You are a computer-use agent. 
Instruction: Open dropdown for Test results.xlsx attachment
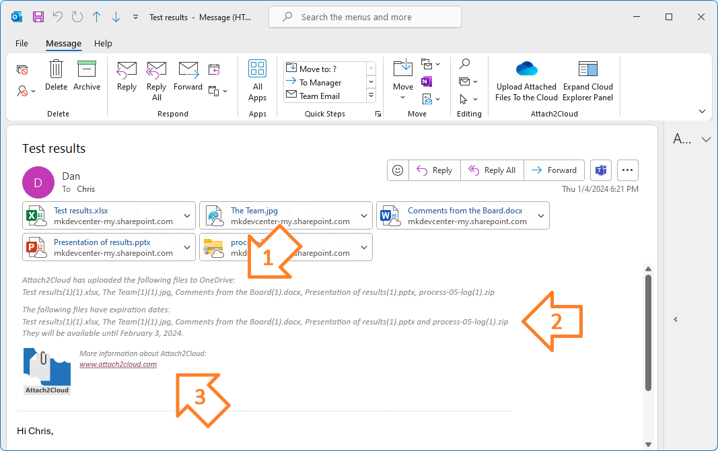tap(187, 215)
